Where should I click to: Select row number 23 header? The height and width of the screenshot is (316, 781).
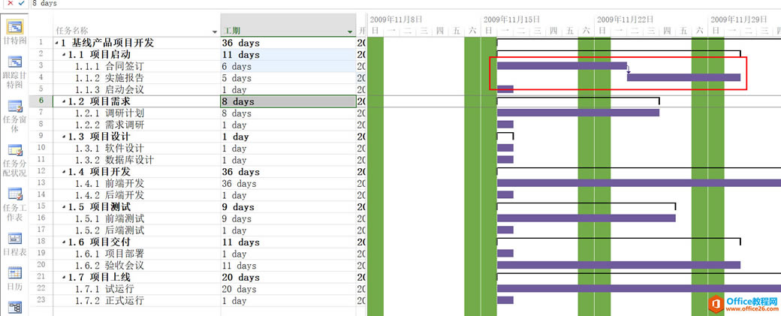coord(41,301)
